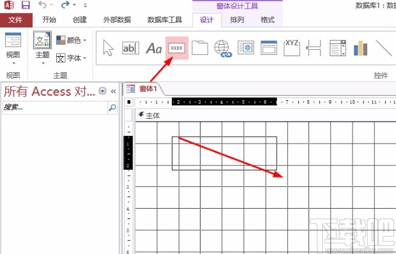Select the Hyperlink control
The image size is (396, 254).
coord(223,49)
